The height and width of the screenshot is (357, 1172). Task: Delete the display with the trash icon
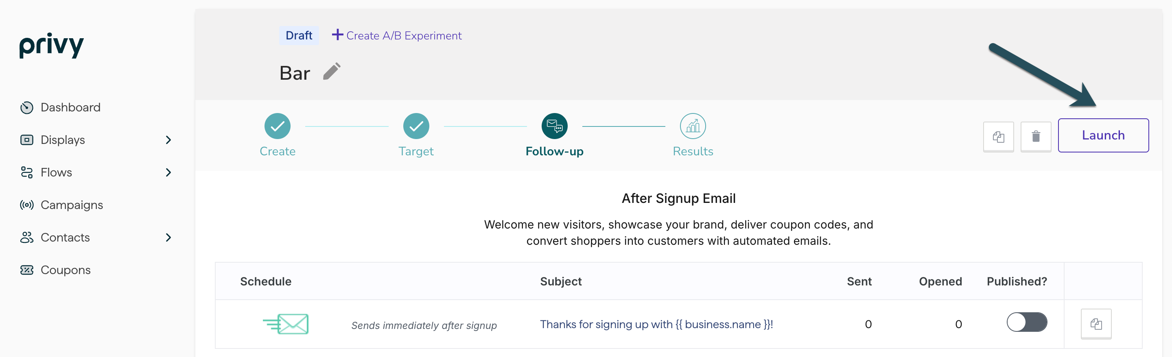click(1036, 137)
